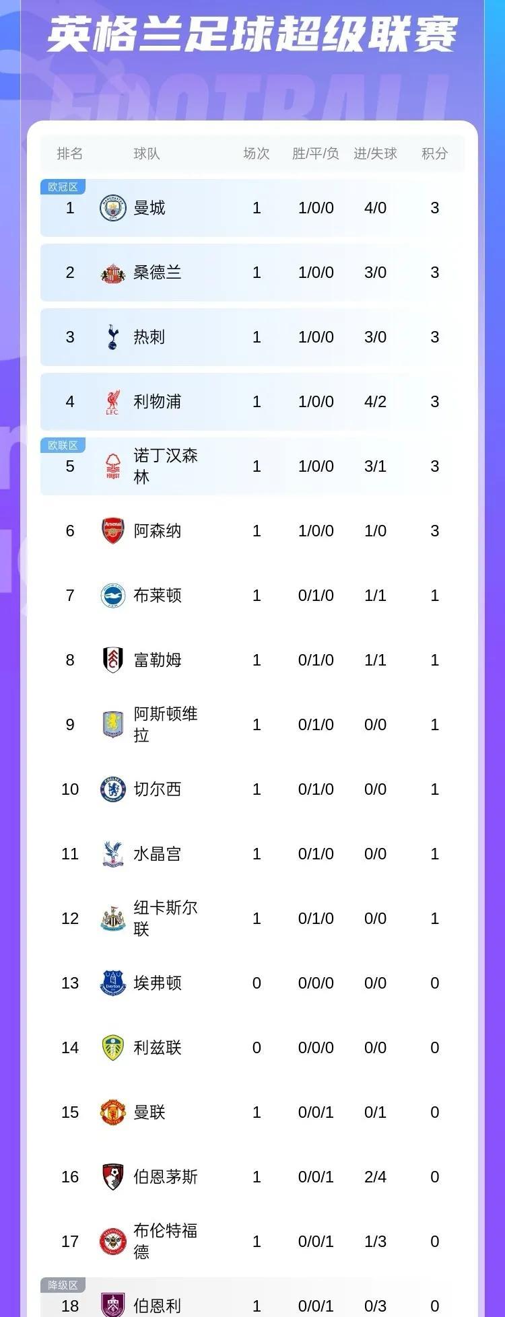Select the Tottenham Hotspur cockerel logo
Image resolution: width=505 pixels, height=1317 pixels.
(x=113, y=337)
